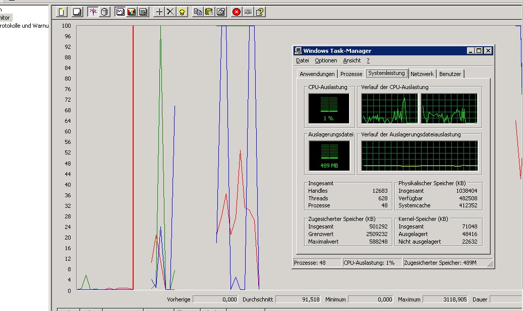Click the CPU-Auslastung 1 % gauge

[329, 109]
